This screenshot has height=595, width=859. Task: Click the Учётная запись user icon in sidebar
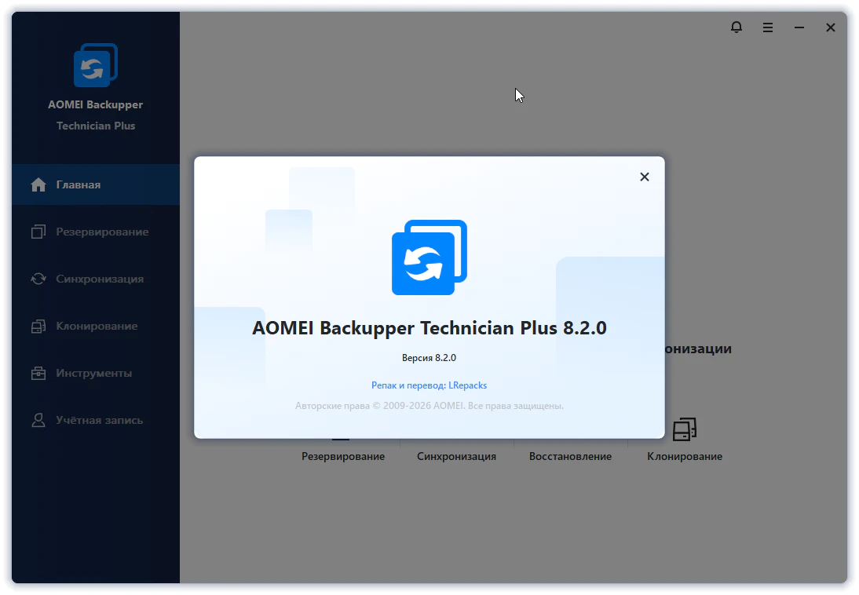(x=38, y=420)
